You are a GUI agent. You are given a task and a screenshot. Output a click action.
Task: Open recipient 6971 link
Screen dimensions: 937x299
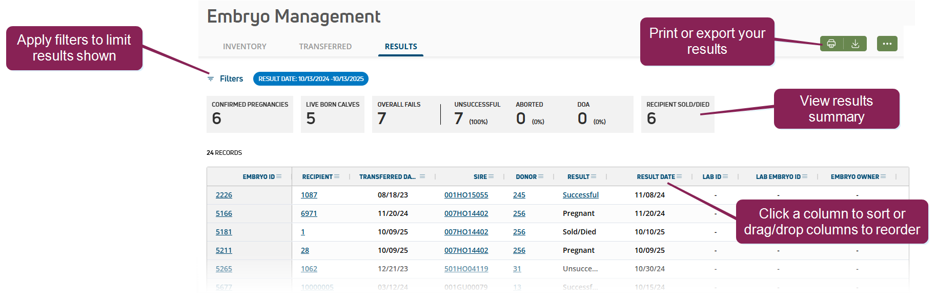[309, 213]
